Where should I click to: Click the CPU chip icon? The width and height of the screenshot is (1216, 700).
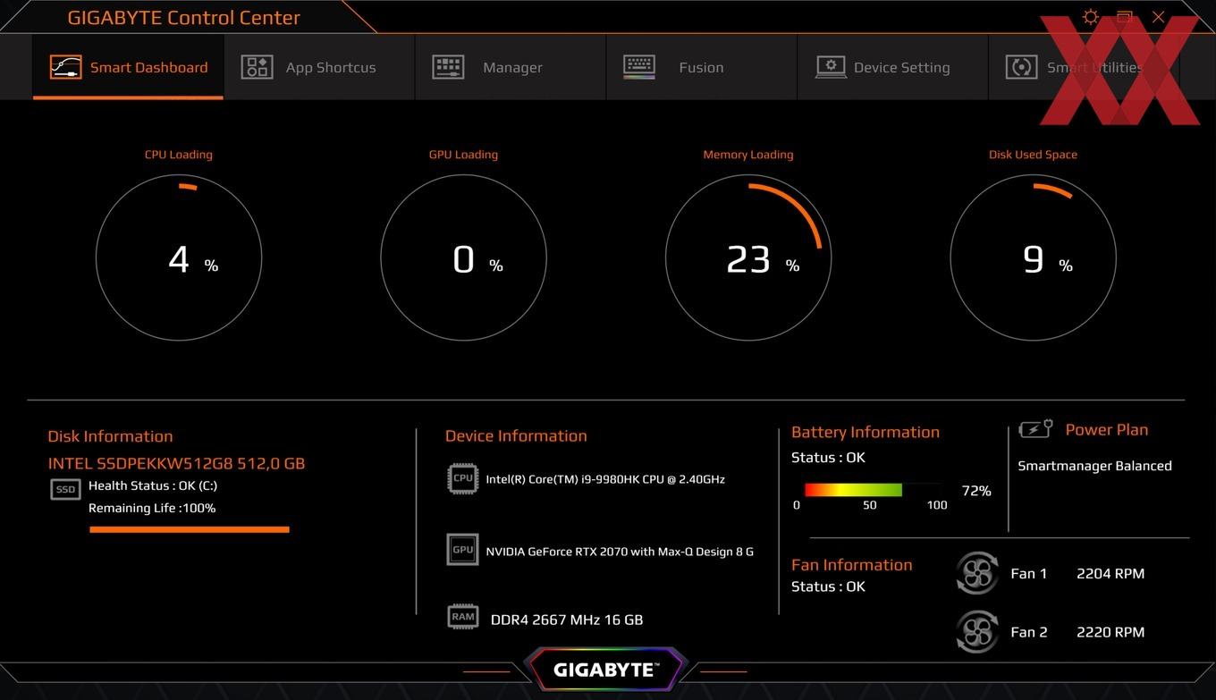[x=462, y=478]
